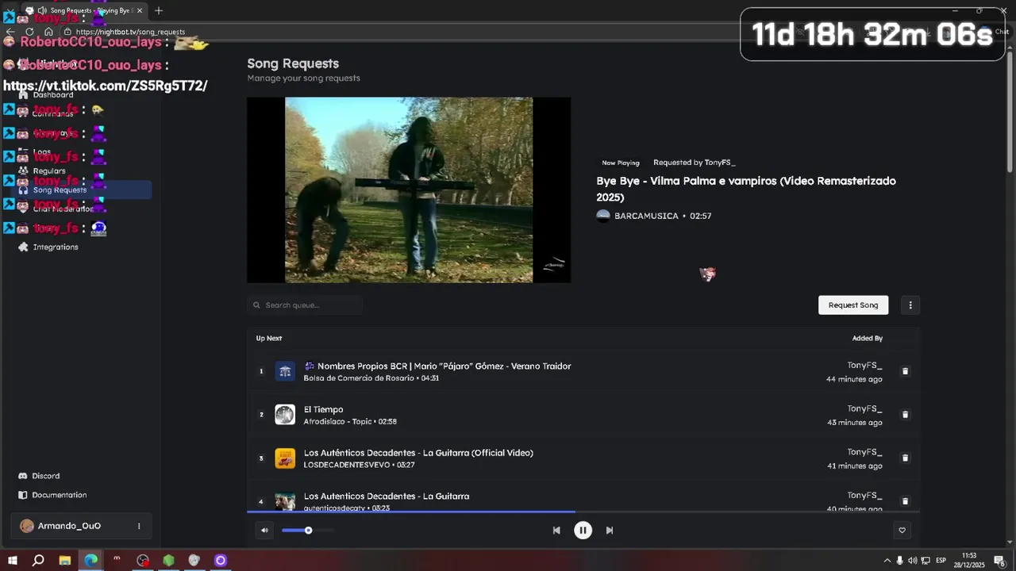Adjust the volume slider handle
The width and height of the screenshot is (1016, 571).
point(308,531)
